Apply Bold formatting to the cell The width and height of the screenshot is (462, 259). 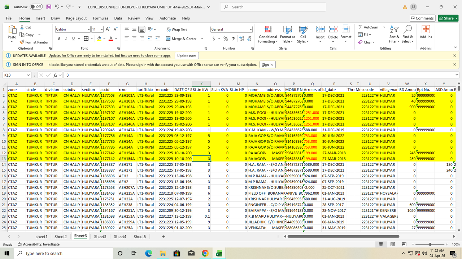coord(58,38)
